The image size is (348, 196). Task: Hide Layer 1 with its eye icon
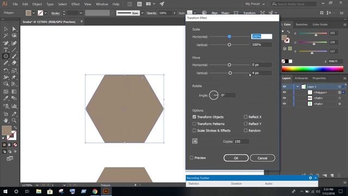(x=284, y=87)
